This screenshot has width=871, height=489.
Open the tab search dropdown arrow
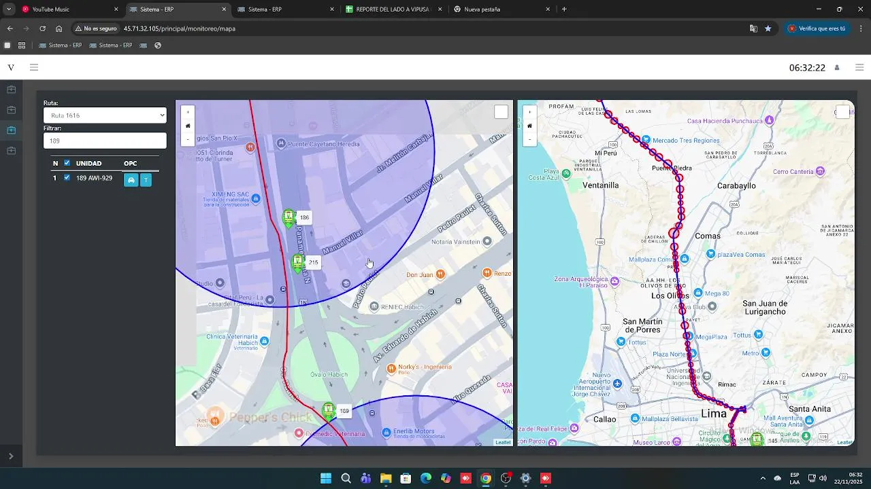[x=8, y=10]
